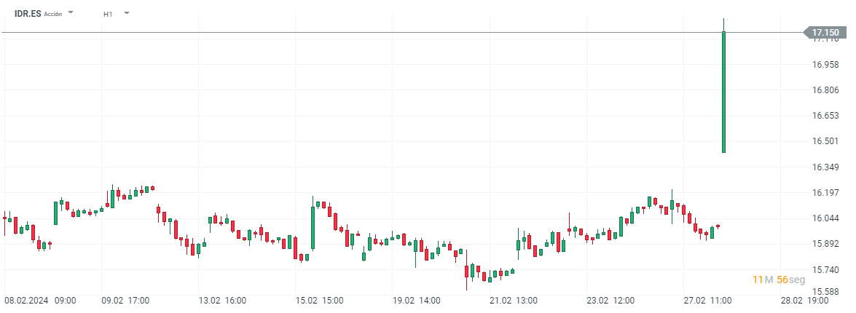Click the H1 timeframe label
The image size is (856, 313).
coord(108,14)
